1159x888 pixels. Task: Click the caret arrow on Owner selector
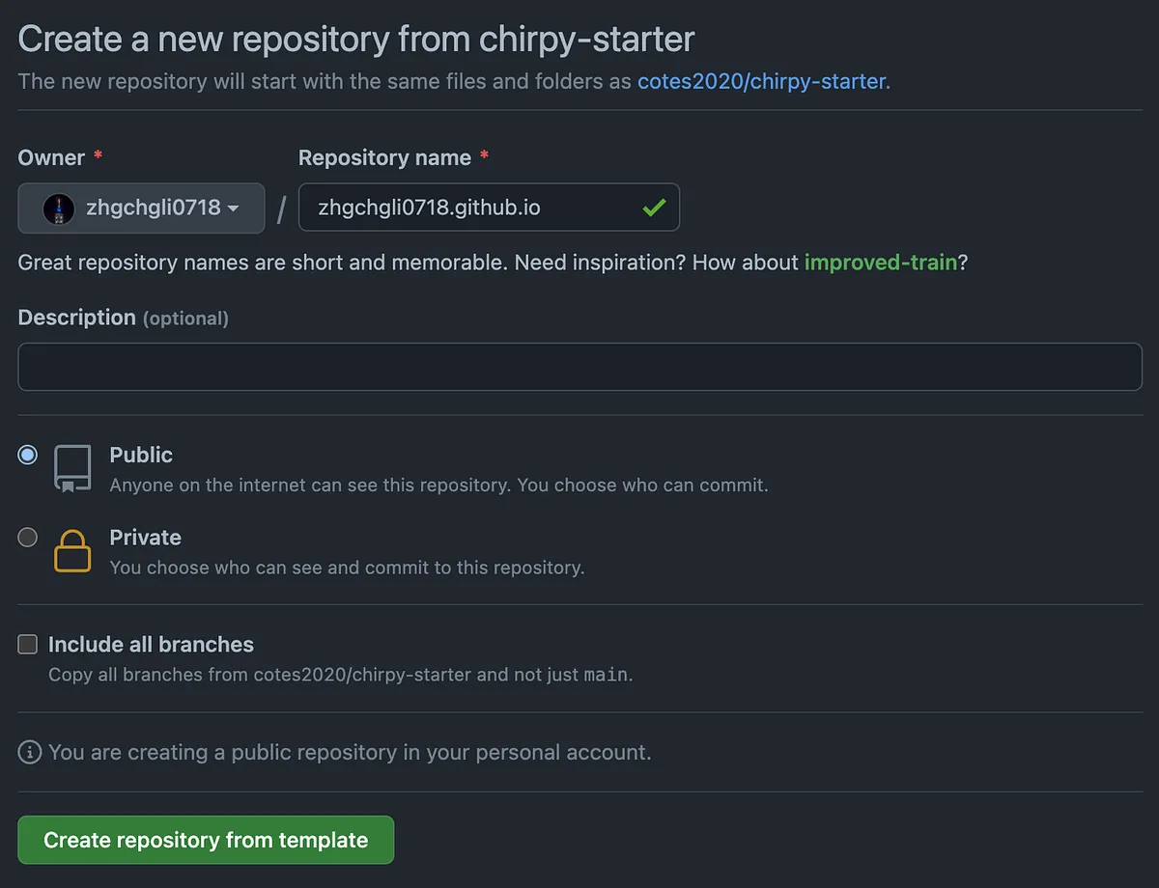[234, 208]
